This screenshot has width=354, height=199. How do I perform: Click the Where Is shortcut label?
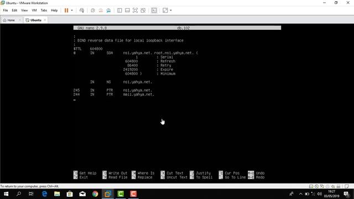pyautogui.click(x=146, y=173)
